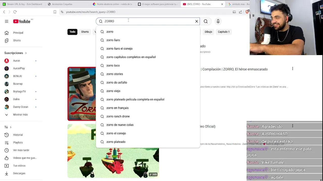The height and width of the screenshot is (181, 323).
Task: Select the Capítulo 1 filter chip
Action: coord(224,32)
